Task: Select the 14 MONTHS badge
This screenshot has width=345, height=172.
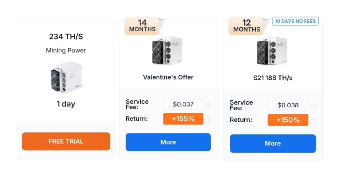Action: pos(142,26)
